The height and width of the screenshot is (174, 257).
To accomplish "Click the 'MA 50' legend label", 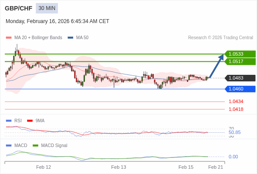I will (x=82, y=38).
